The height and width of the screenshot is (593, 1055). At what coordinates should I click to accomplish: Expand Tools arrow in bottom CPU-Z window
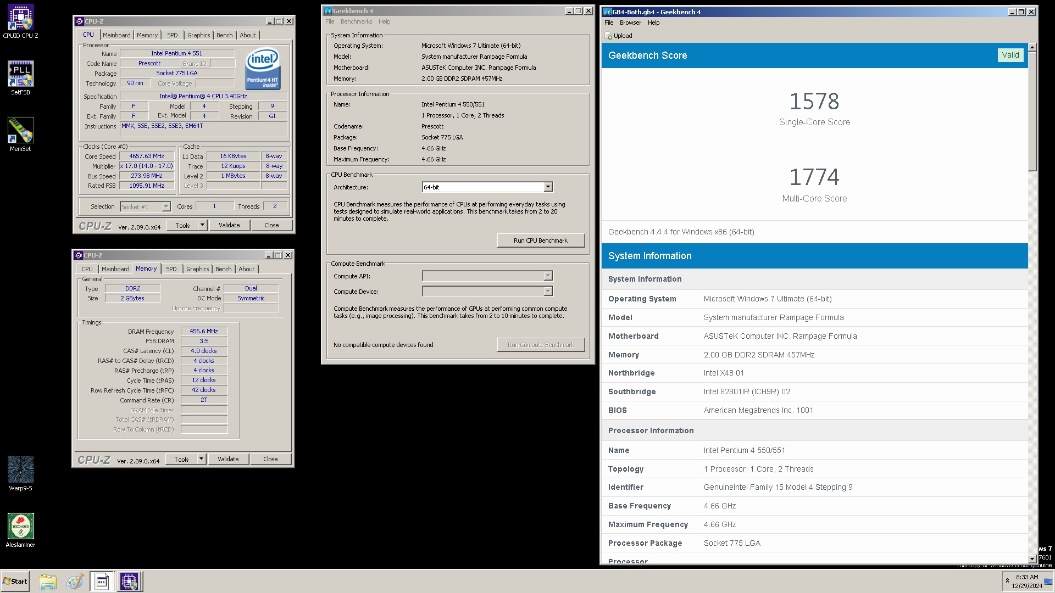click(201, 459)
